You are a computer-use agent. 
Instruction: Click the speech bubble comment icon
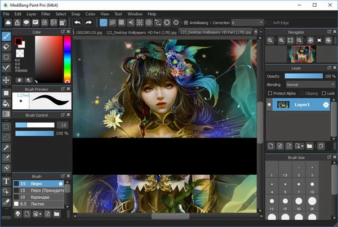[x=26, y=23]
